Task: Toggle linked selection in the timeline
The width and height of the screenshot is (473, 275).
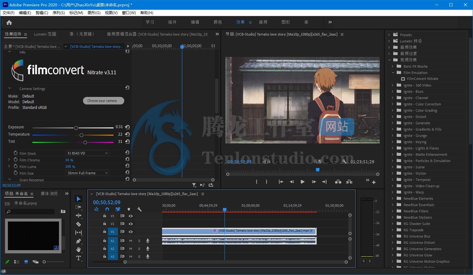Action: 118,209
